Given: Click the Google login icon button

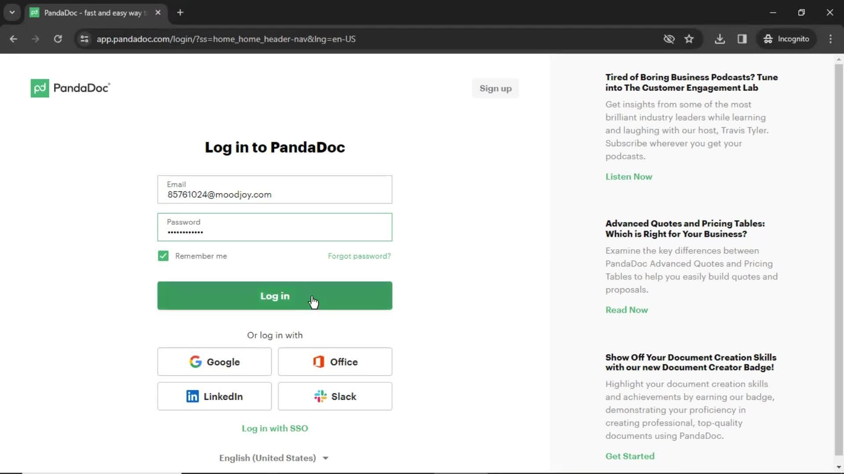Looking at the screenshot, I should click(x=215, y=362).
